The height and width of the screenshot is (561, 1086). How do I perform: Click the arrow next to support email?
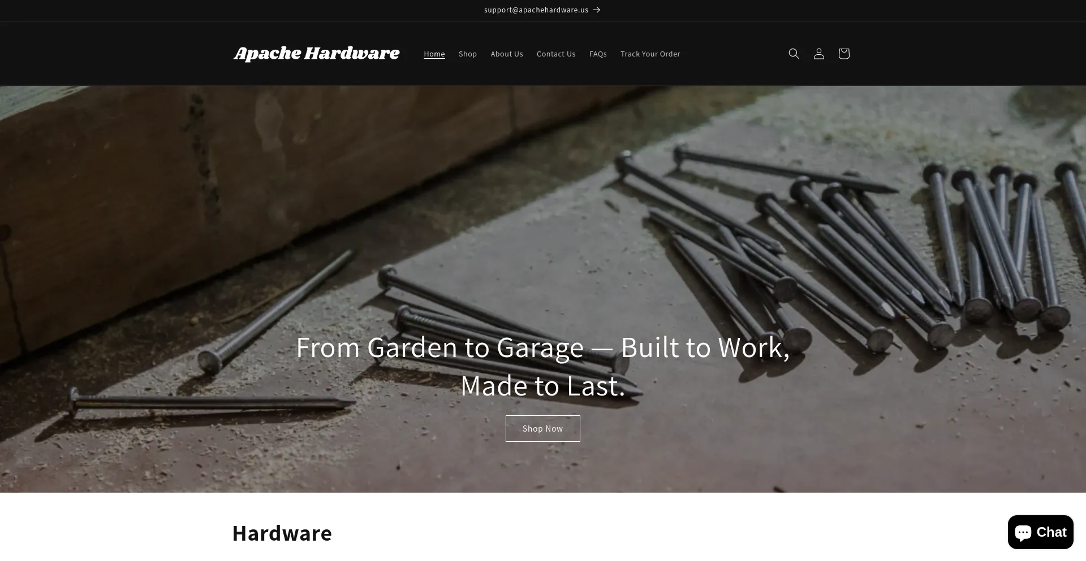(597, 10)
